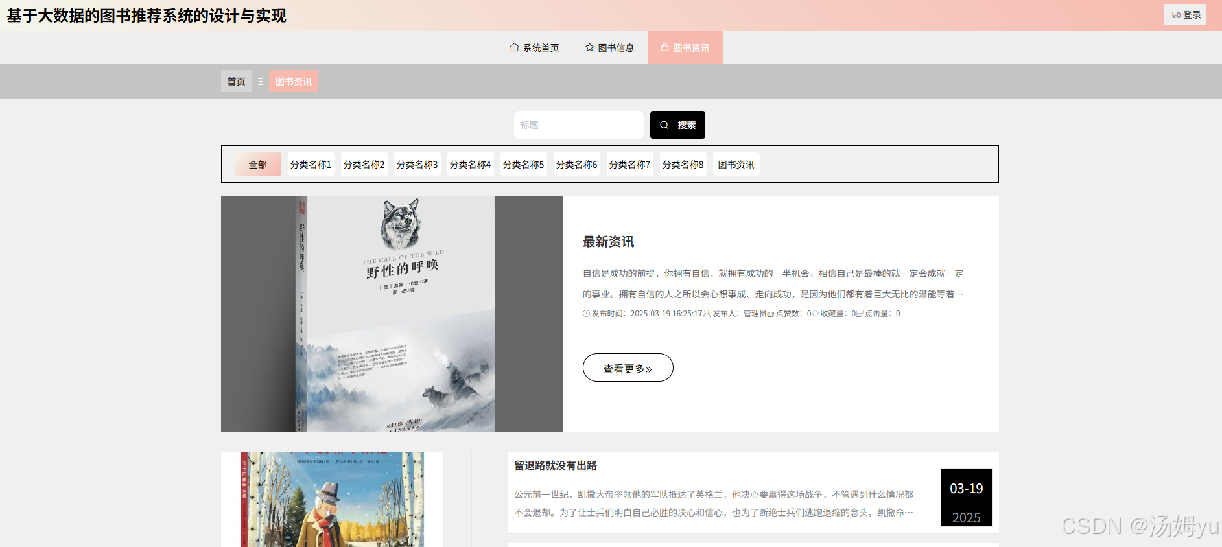Click the clock icon beside 发布时间

tap(586, 314)
